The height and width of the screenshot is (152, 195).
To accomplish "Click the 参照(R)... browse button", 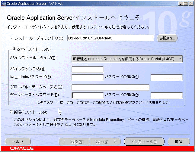I will tap(167, 38).
